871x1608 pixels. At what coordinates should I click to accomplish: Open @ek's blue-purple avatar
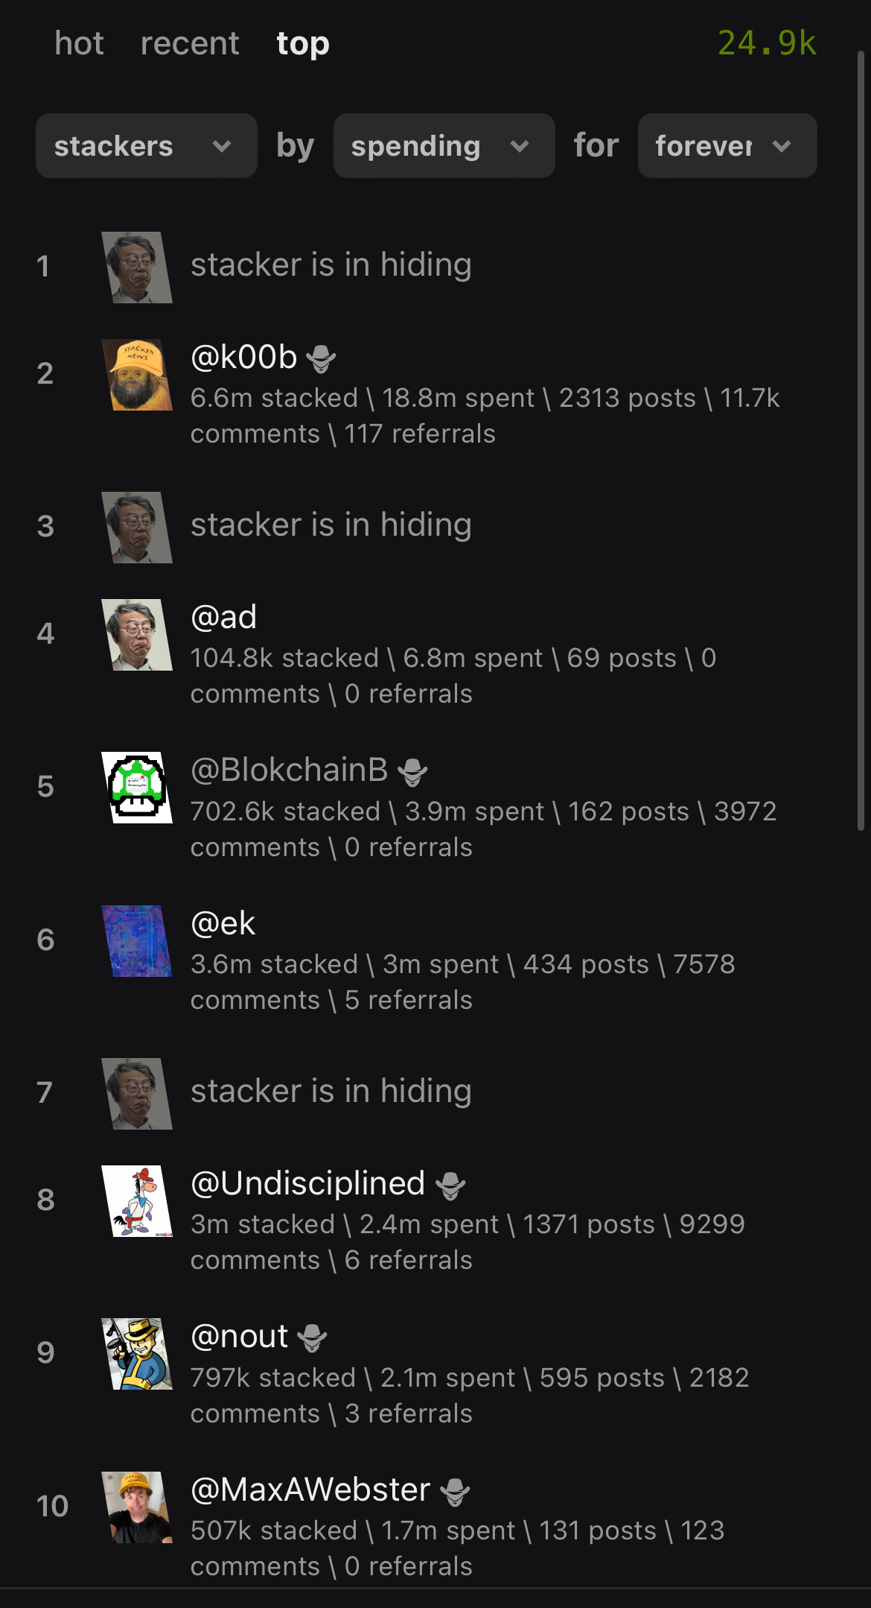click(137, 941)
